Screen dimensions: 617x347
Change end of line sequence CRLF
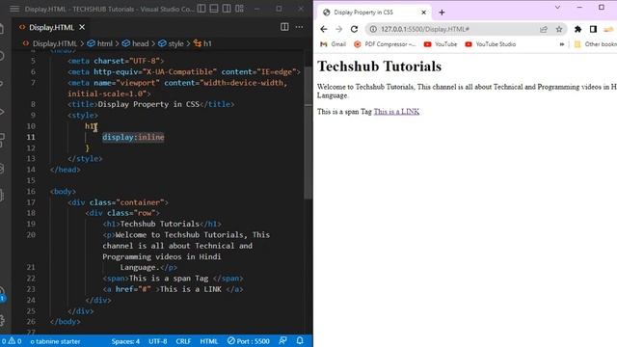(183, 341)
